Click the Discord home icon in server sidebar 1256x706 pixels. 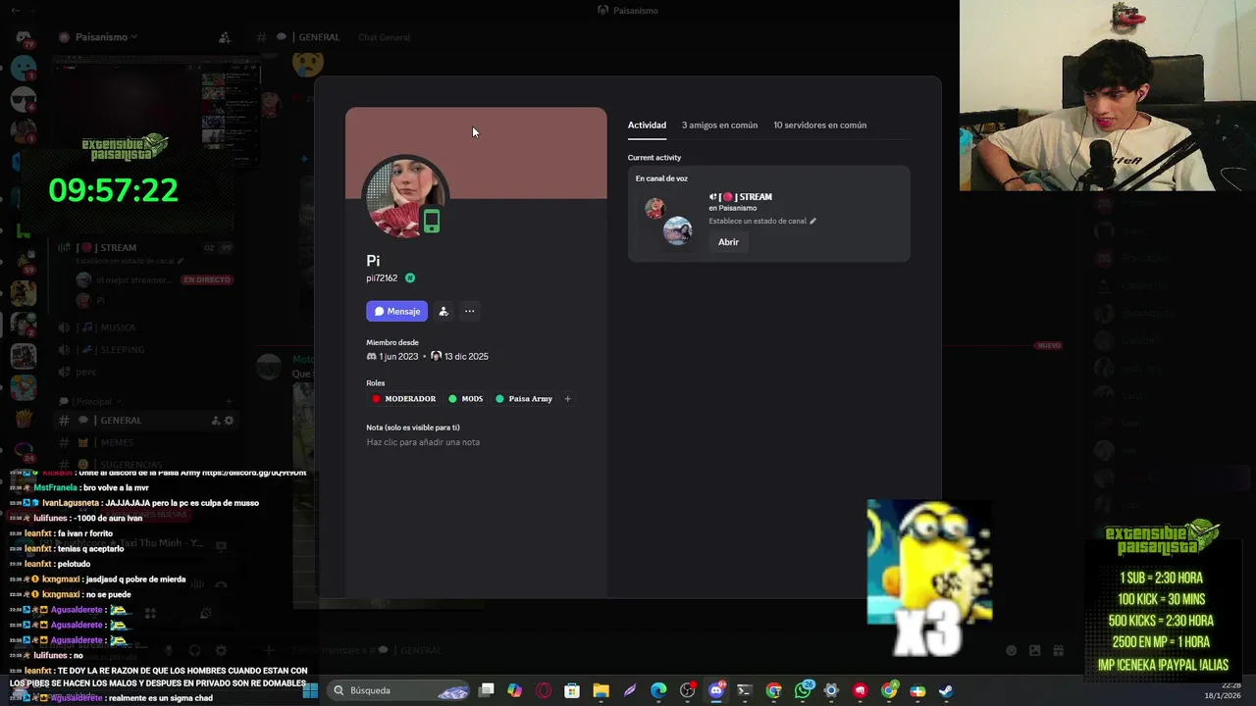pyautogui.click(x=24, y=37)
